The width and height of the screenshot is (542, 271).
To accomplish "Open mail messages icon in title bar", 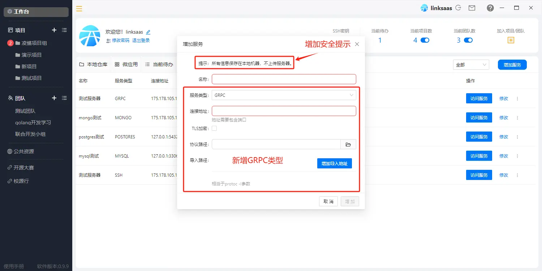I will point(472,8).
